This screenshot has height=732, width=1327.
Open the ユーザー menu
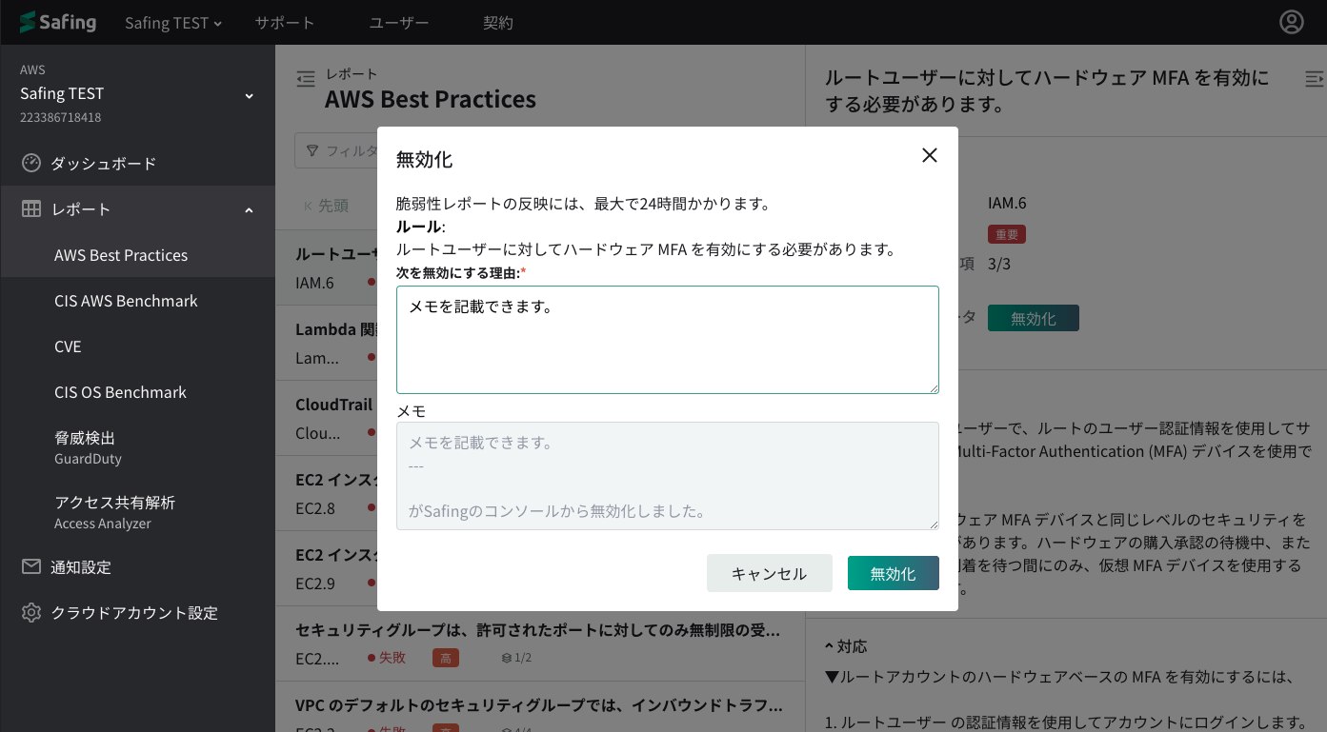click(x=398, y=23)
